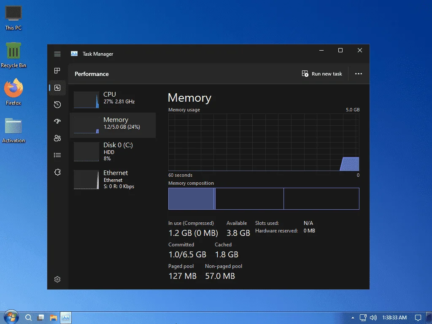Open the Task Manager hamburger navigation menu
Image resolution: width=432 pixels, height=324 pixels.
click(57, 54)
